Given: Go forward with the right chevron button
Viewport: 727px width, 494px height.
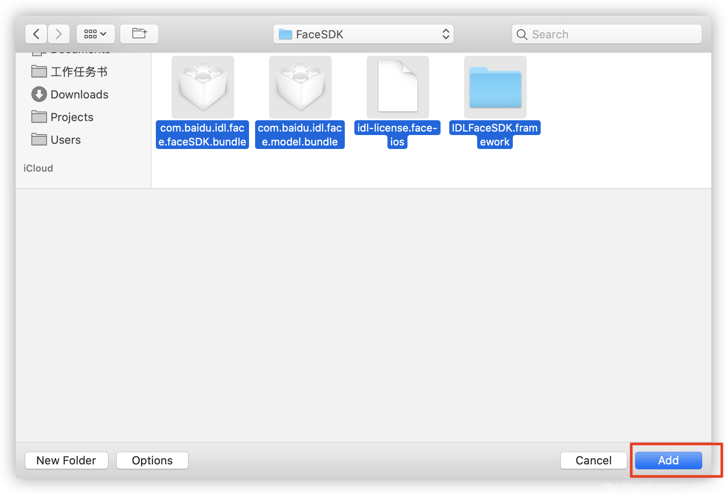Looking at the screenshot, I should (59, 34).
